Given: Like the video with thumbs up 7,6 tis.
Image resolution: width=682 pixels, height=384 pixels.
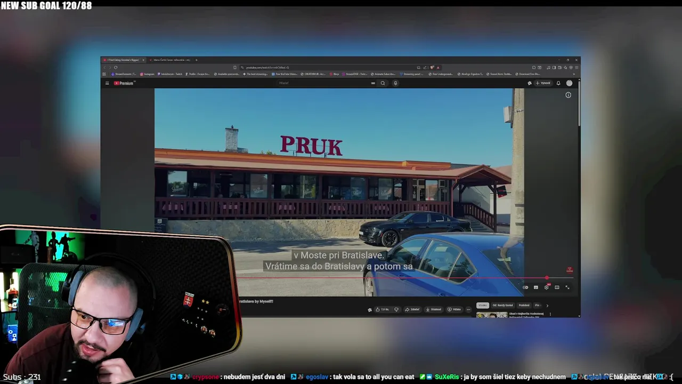Looking at the screenshot, I should click(x=383, y=309).
